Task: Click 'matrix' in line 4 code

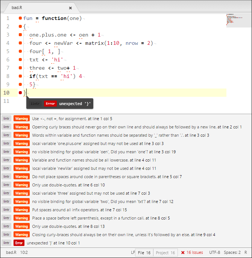Action: (x=94, y=43)
